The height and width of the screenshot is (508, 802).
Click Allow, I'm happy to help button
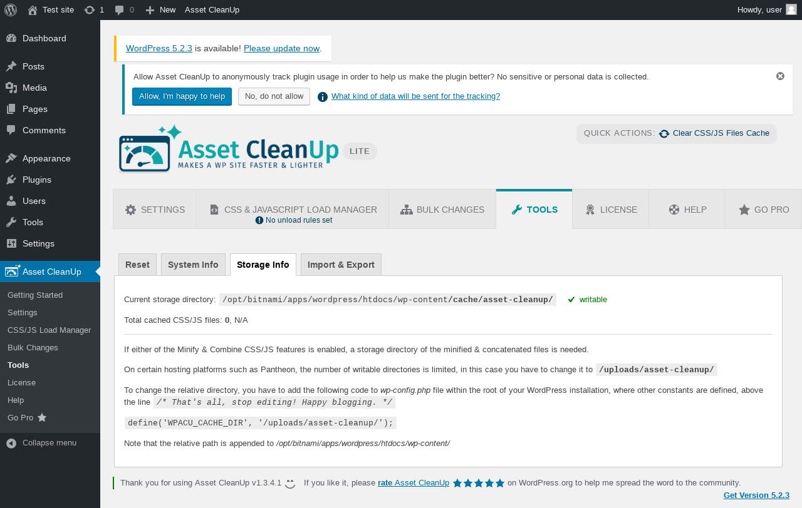tap(182, 96)
